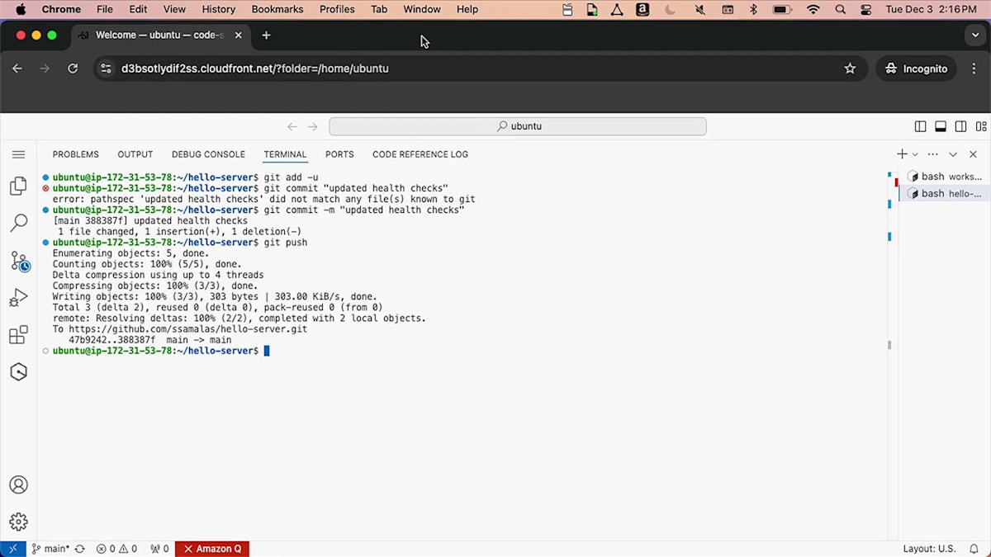
Task: Create a new terminal with the plus icon
Action: point(902,154)
